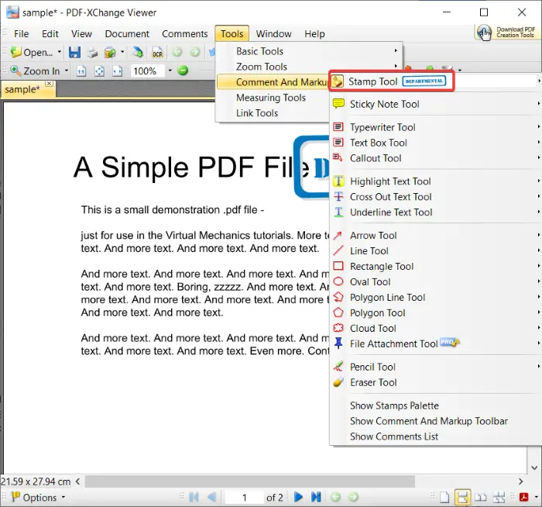Open the Help menu
Viewport: 542px width, 507px height.
tap(314, 34)
